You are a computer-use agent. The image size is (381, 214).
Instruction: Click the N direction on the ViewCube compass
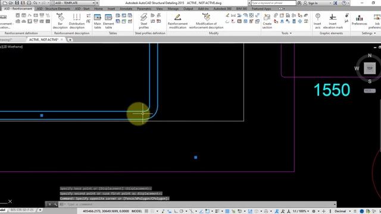point(370,55)
